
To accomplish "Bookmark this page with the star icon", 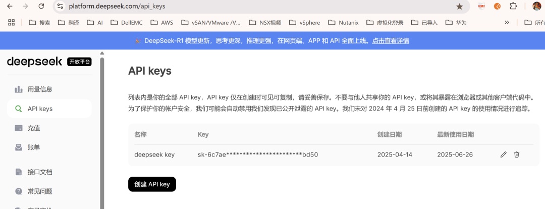I will tap(459, 6).
